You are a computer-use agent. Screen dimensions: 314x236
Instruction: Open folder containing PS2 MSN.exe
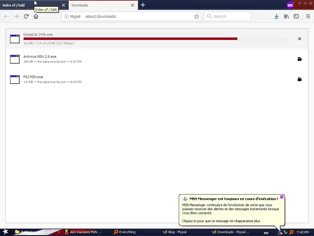pyautogui.click(x=300, y=79)
